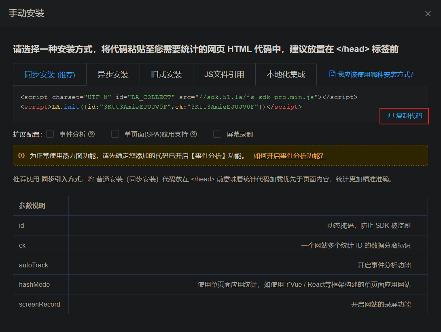Viewport: 441px width, 332px height.
Task: Click the description 开启事件分析功能
Action: 384,265
